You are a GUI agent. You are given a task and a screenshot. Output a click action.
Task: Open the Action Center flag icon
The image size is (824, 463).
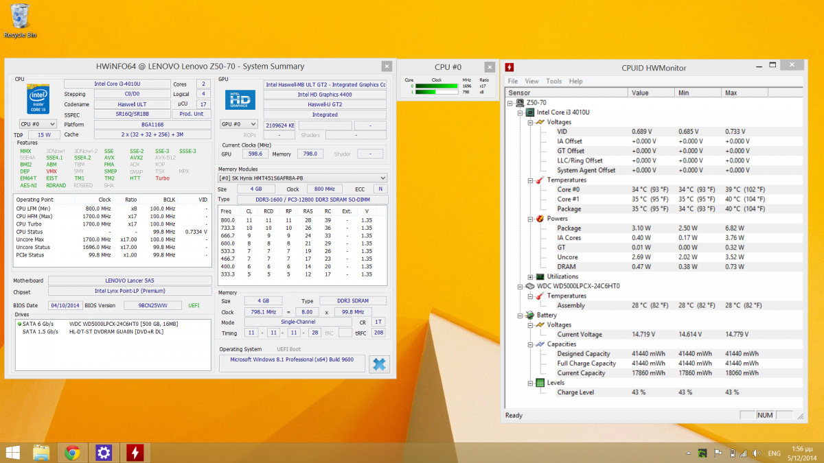(717, 453)
